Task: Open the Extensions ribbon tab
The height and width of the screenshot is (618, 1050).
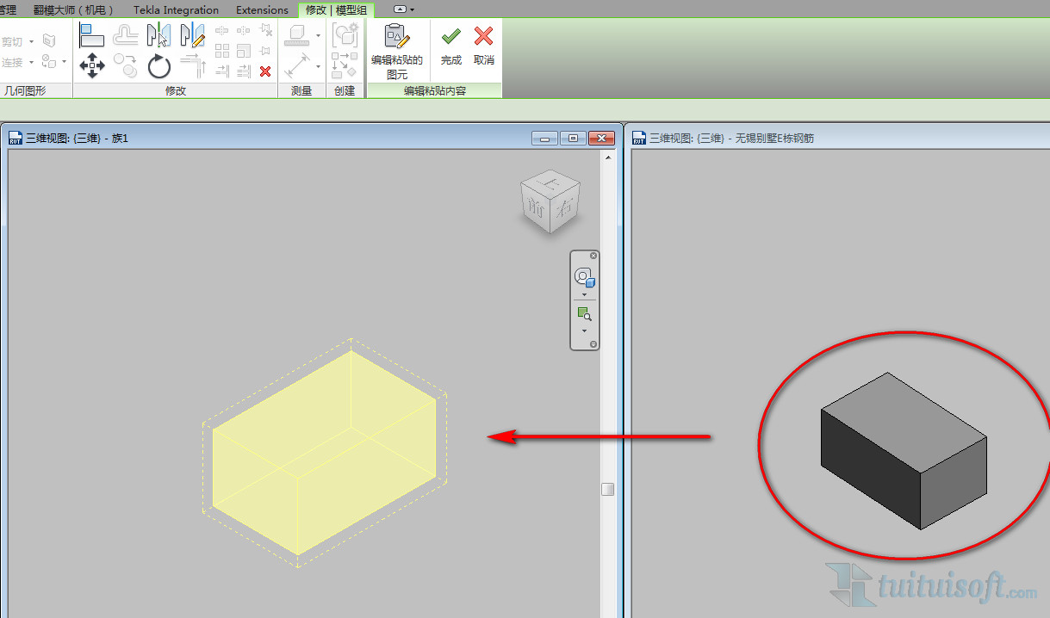Action: click(262, 9)
